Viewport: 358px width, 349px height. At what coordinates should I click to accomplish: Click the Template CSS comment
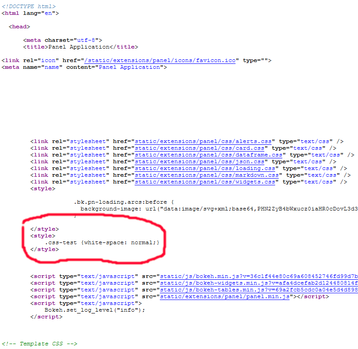tap(40, 344)
